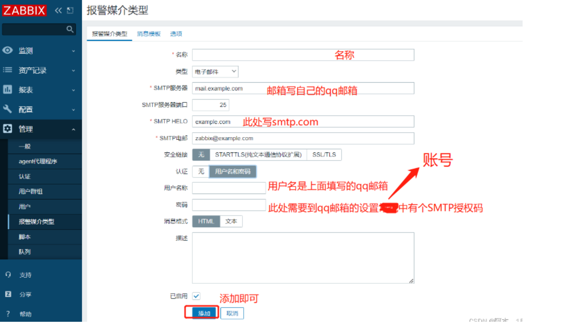The image size is (579, 325).
Task: Select HTML for 消息格式
Action: point(206,221)
